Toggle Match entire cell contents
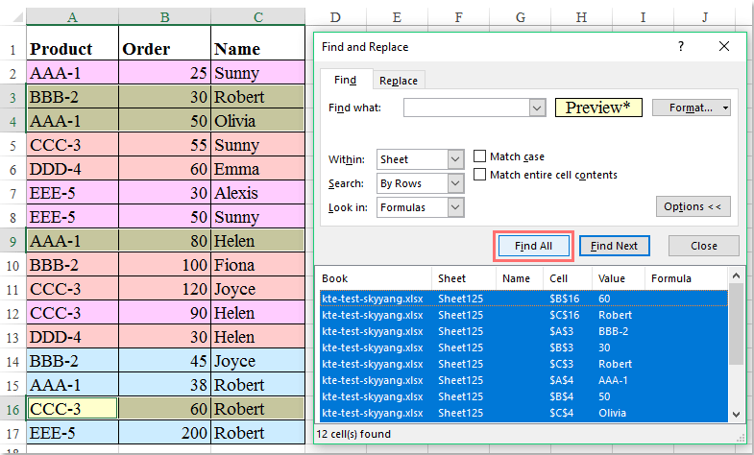Image resolution: width=754 pixels, height=455 pixels. [479, 175]
